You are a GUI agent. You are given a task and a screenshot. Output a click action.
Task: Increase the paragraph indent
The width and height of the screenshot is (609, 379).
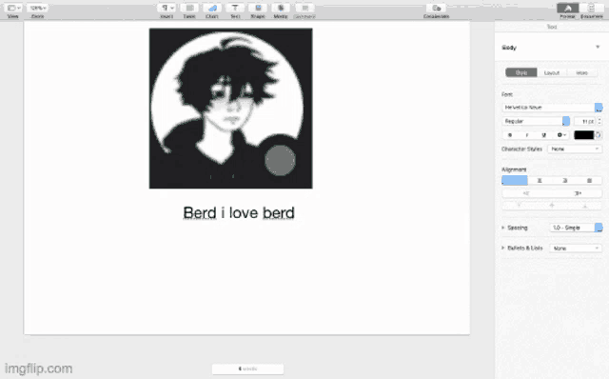[578, 193]
